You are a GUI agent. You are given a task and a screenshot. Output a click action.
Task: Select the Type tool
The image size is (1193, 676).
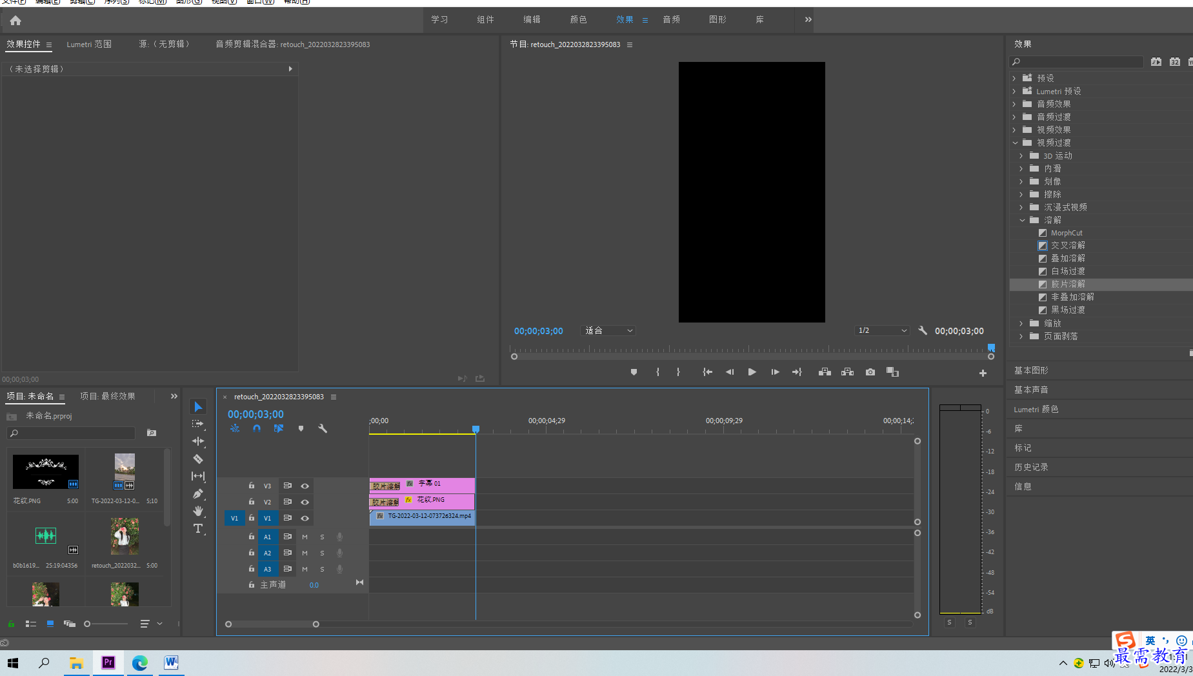click(198, 528)
